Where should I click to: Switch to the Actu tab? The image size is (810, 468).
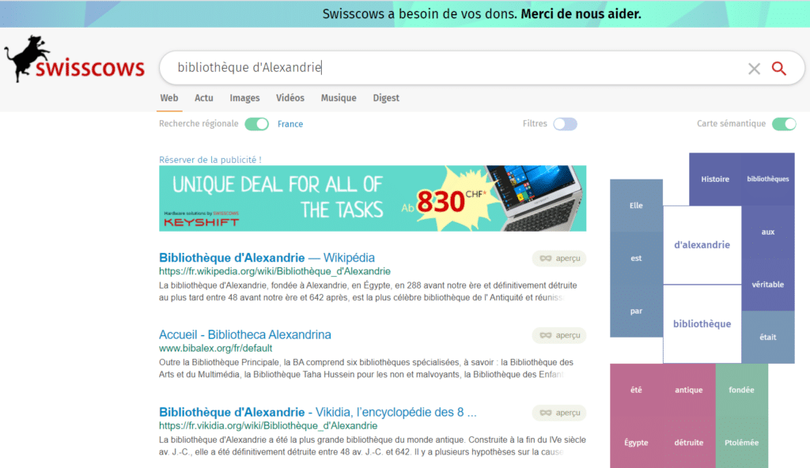tap(203, 97)
